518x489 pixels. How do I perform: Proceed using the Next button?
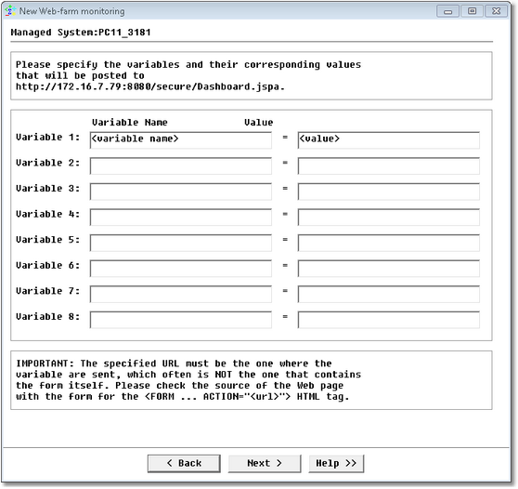265,464
